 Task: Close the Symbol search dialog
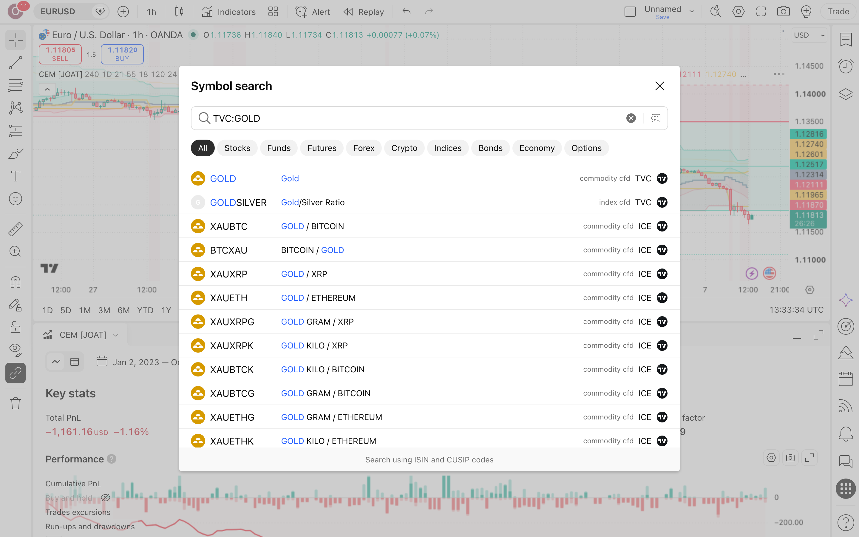[659, 86]
